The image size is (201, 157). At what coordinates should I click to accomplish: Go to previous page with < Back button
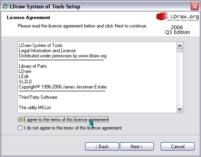(x=102, y=147)
